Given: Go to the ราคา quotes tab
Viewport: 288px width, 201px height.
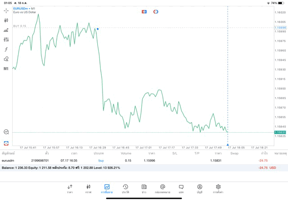Looking at the screenshot, I should [70, 189].
